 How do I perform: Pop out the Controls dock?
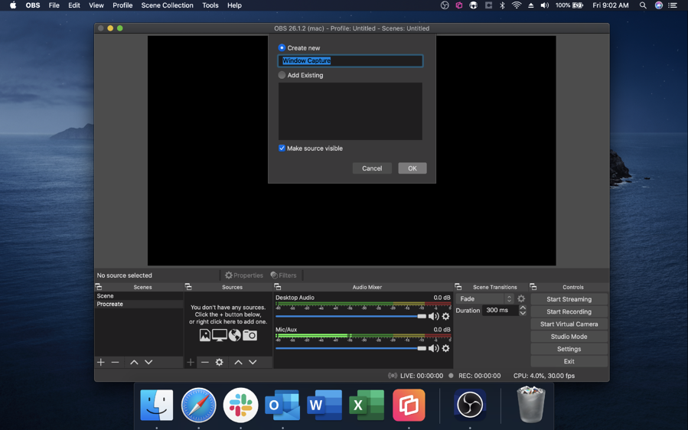pos(533,287)
